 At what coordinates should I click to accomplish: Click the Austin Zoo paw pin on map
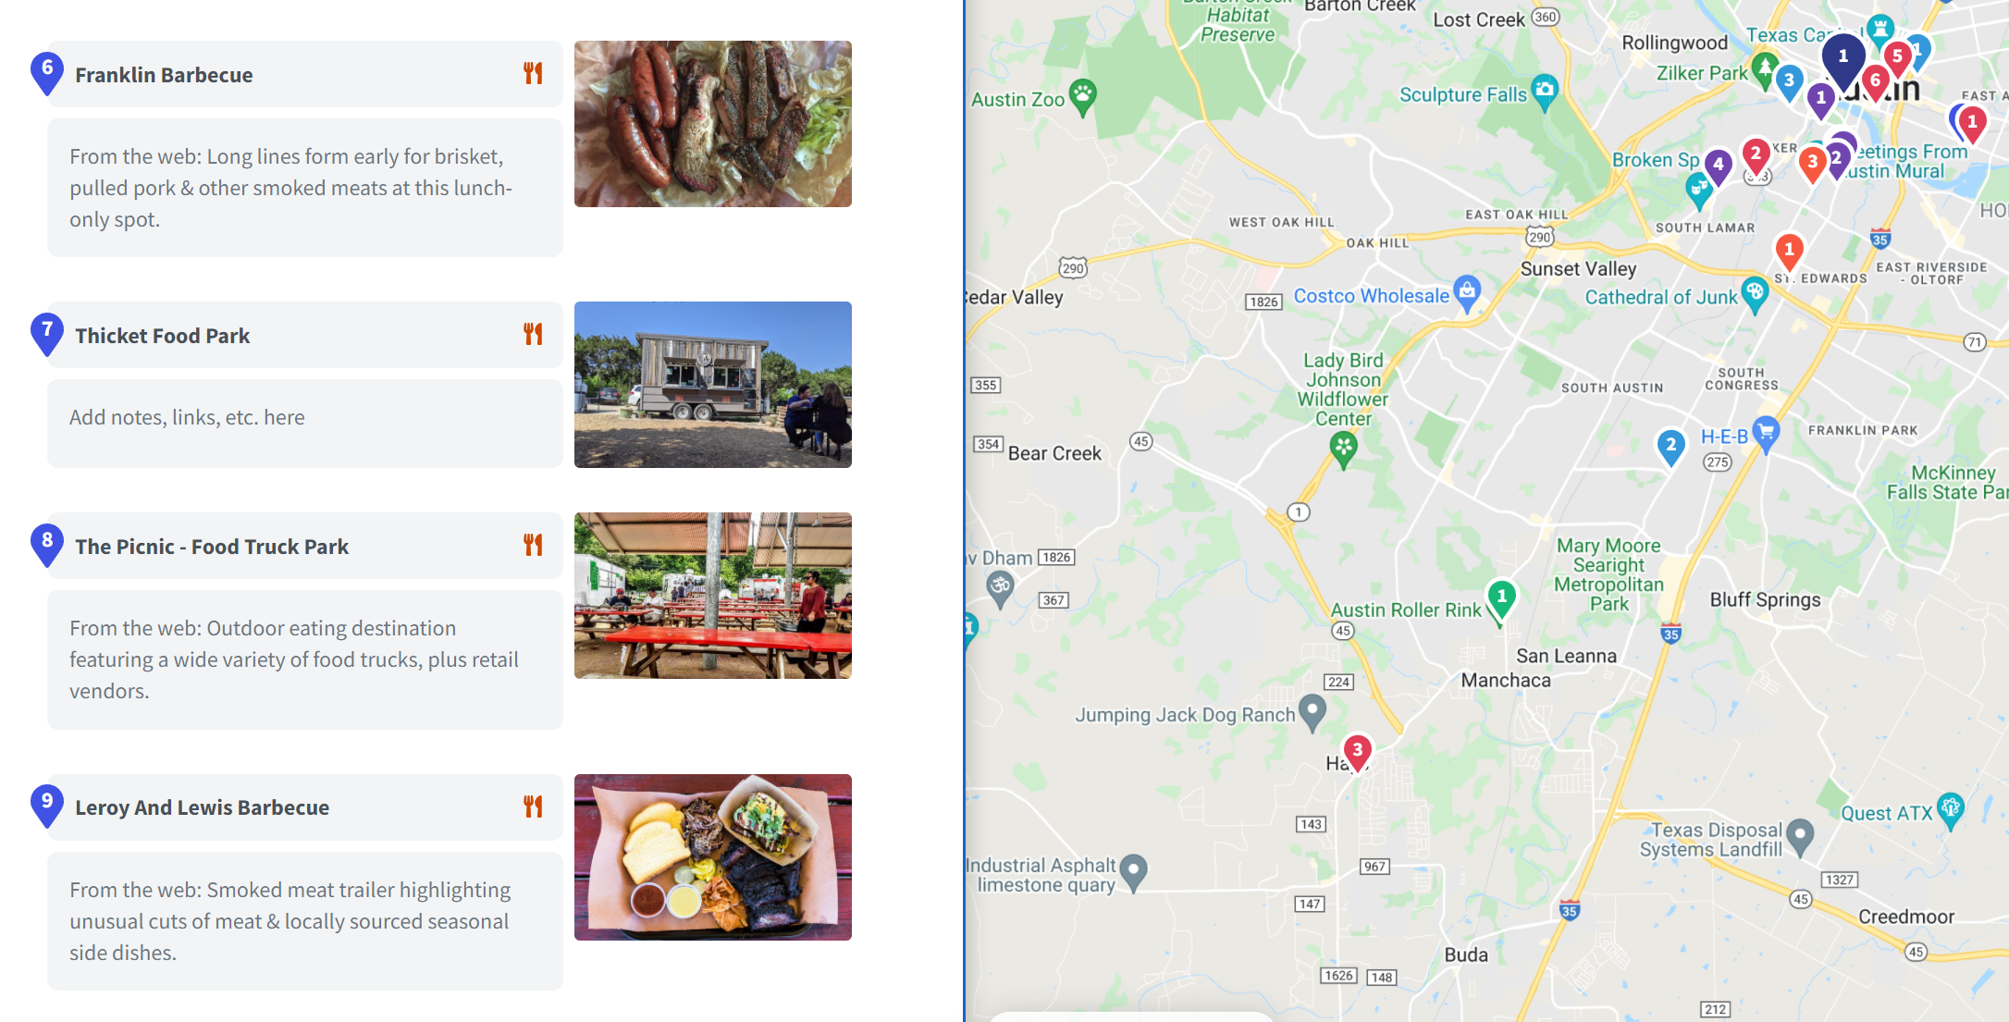pos(1082,95)
